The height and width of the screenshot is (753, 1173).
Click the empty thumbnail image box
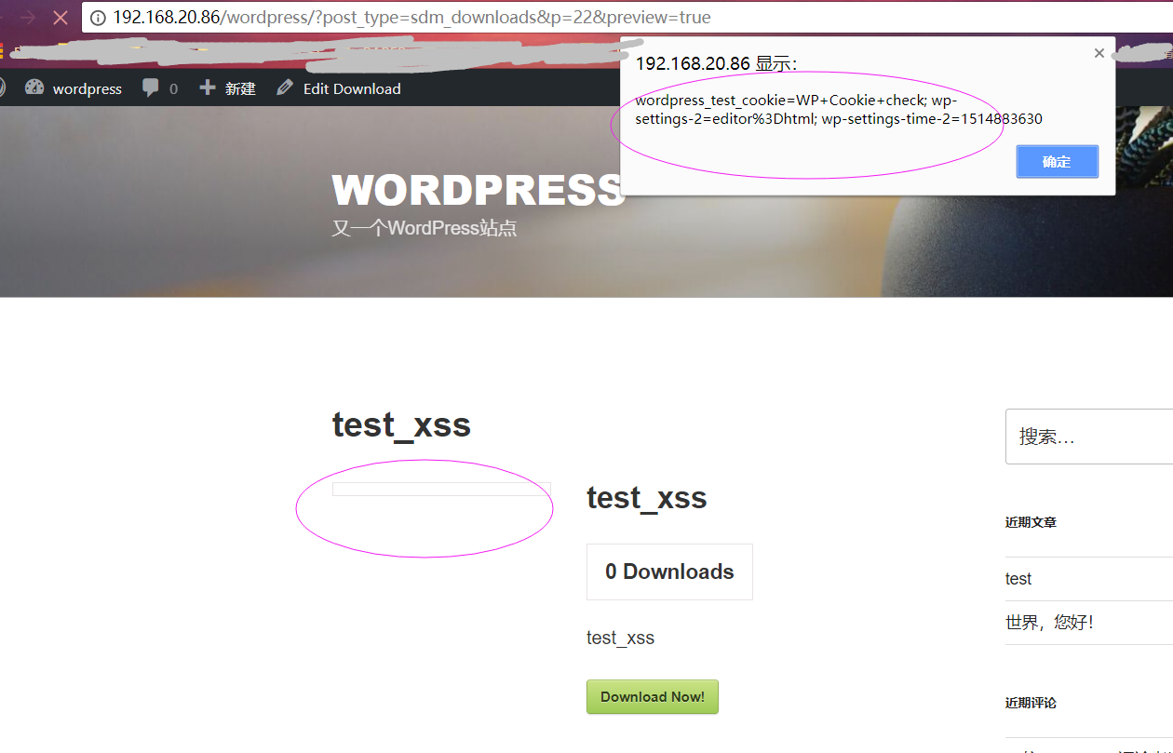point(441,489)
